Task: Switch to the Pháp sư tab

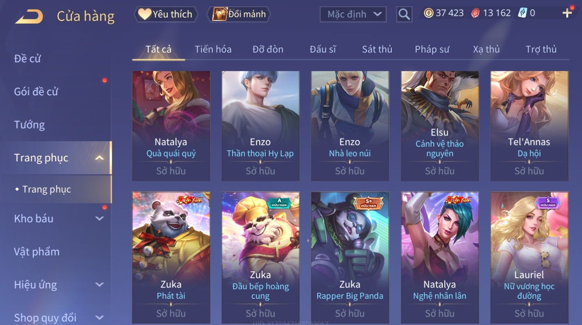Action: (x=432, y=49)
